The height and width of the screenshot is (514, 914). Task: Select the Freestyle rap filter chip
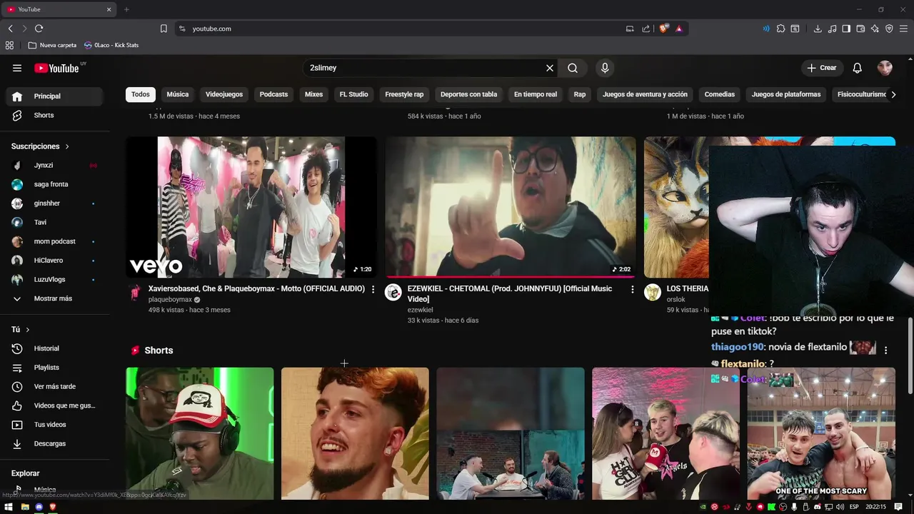point(404,94)
